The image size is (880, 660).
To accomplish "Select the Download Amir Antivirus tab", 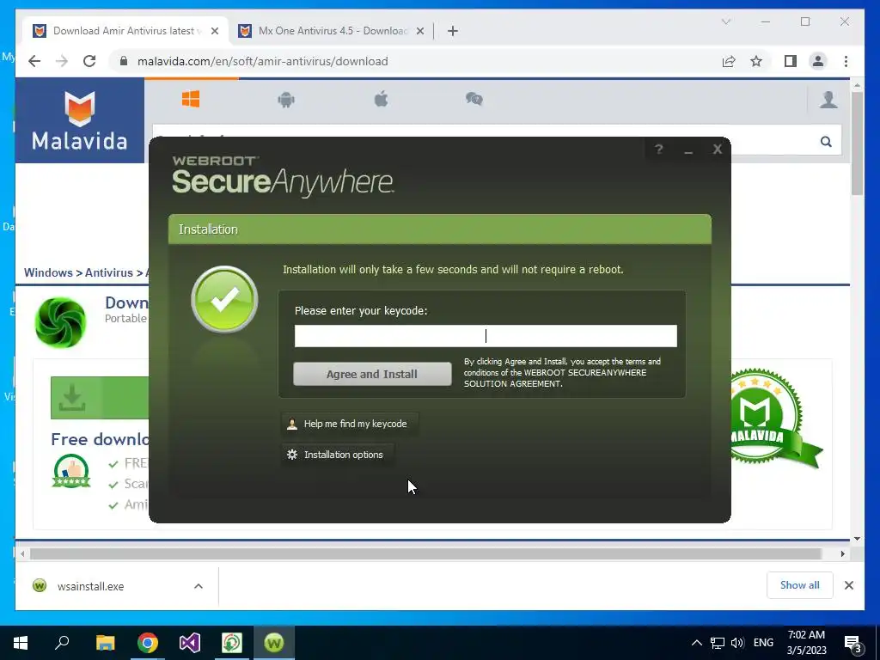I will pyautogui.click(x=125, y=31).
